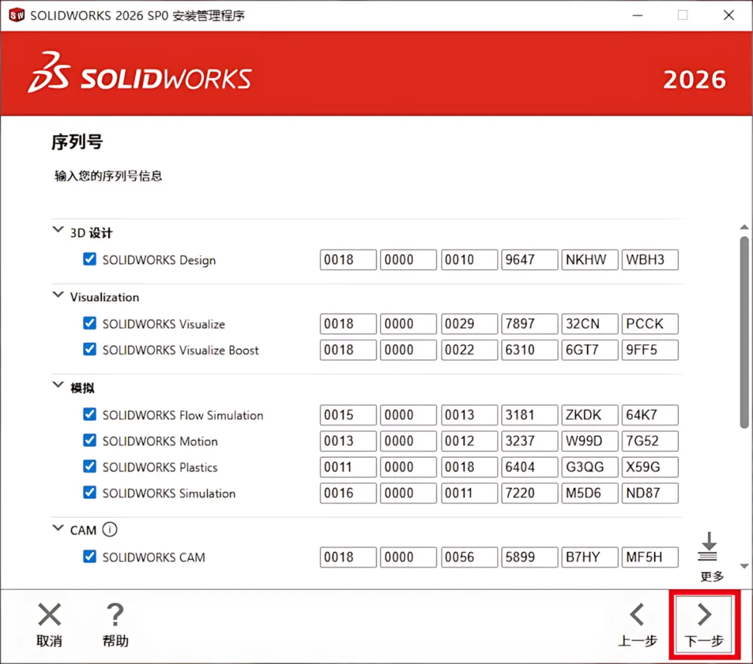753x664 pixels.
Task: Click Visualize serial field containing 0029
Action: (x=469, y=324)
